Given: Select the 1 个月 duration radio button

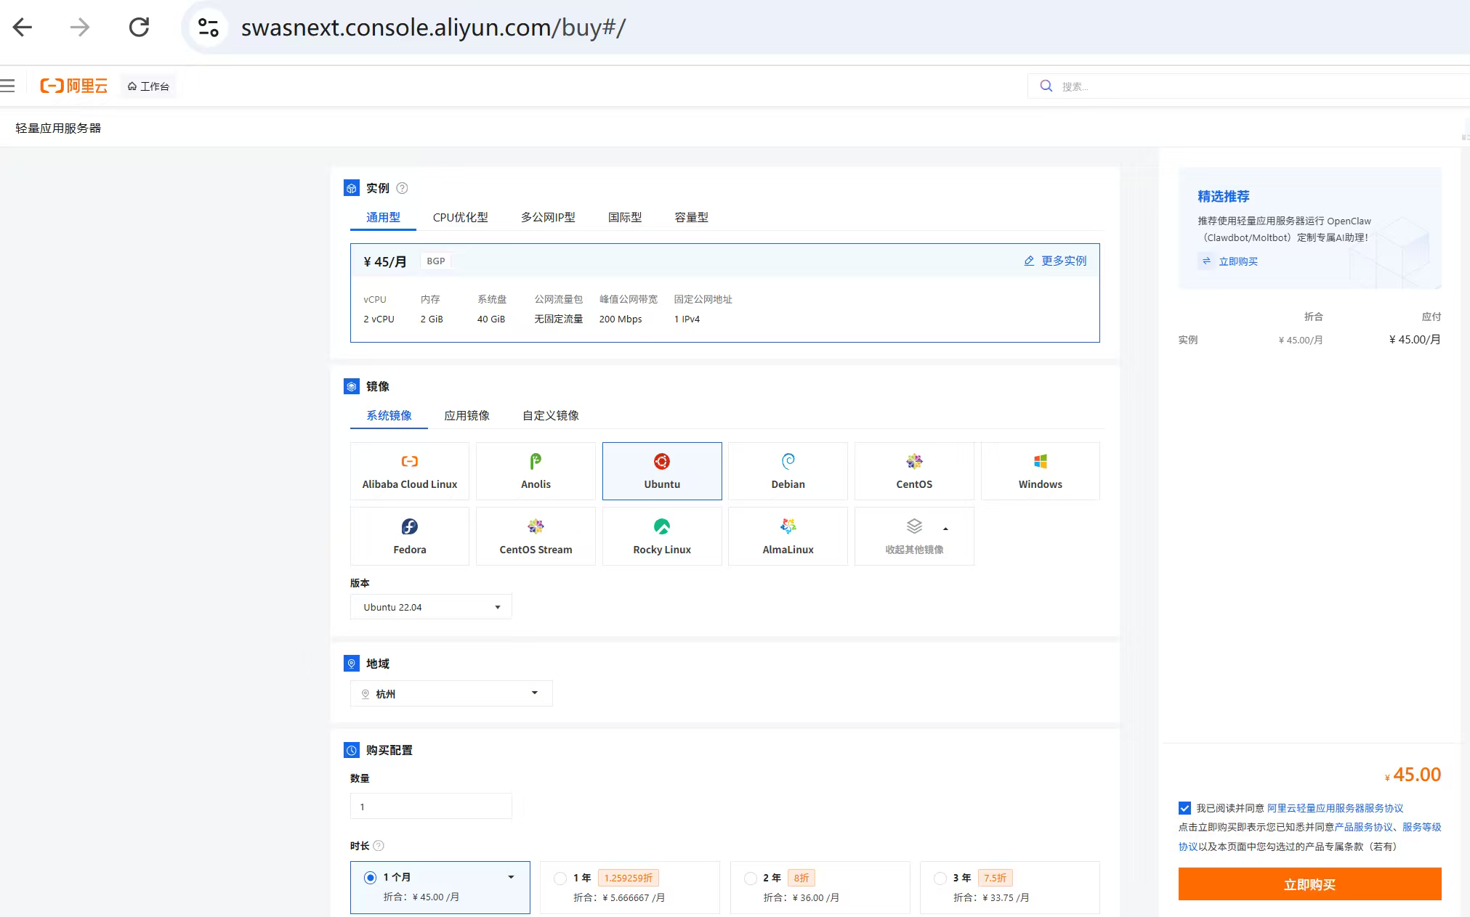Looking at the screenshot, I should click(x=370, y=878).
